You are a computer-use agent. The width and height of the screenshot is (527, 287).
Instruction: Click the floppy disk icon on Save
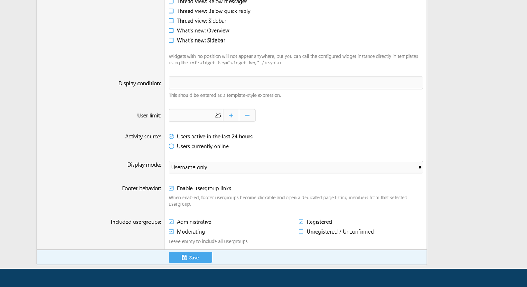tap(184, 257)
